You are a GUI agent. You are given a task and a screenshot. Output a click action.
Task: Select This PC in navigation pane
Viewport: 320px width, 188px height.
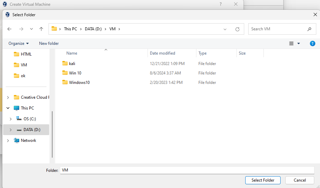[x=24, y=108]
